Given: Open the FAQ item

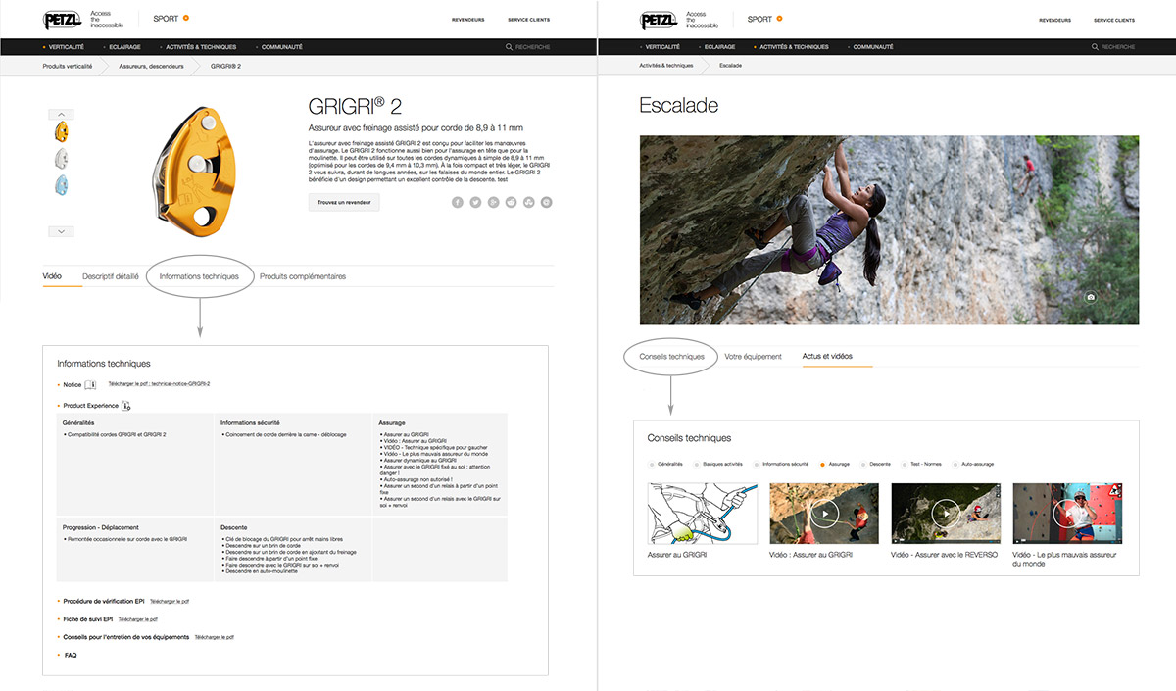Looking at the screenshot, I should pyautogui.click(x=71, y=655).
